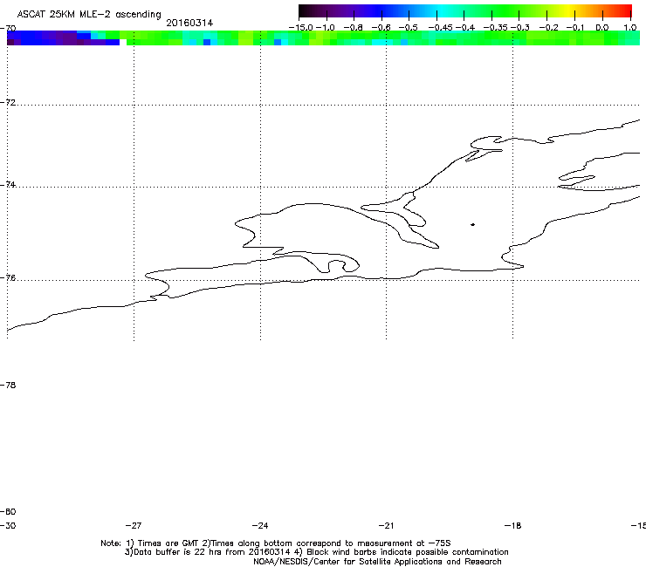
Task: Select the -0.6 color scale label
Action: point(381,28)
